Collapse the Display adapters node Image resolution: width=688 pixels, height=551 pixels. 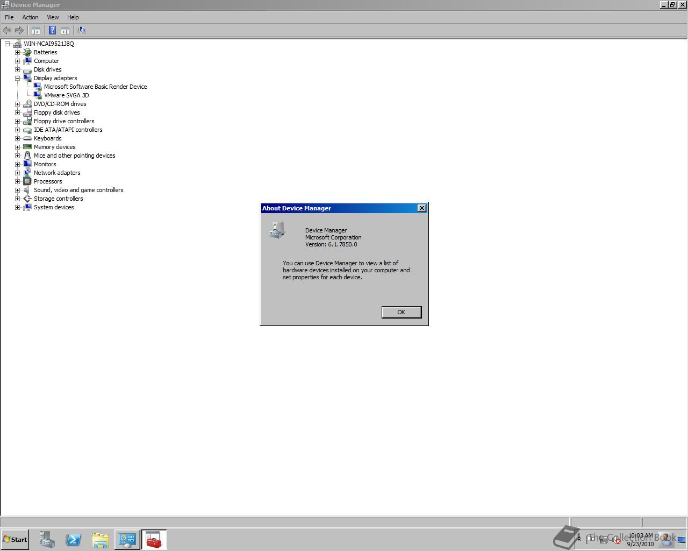tap(17, 78)
